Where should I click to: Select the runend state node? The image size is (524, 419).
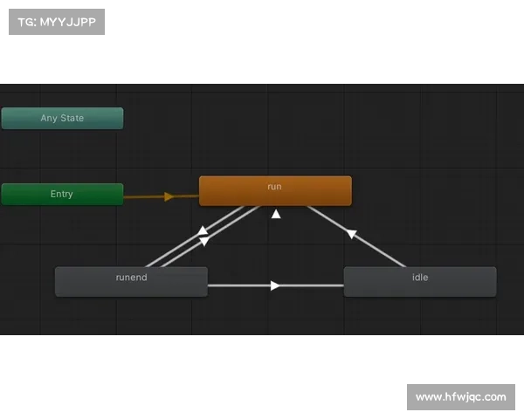click(x=131, y=281)
